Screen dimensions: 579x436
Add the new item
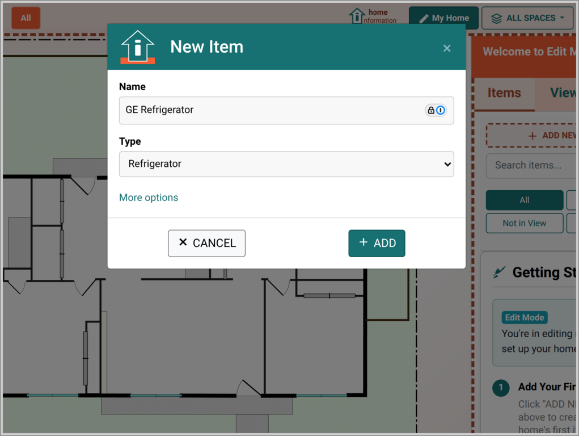377,243
